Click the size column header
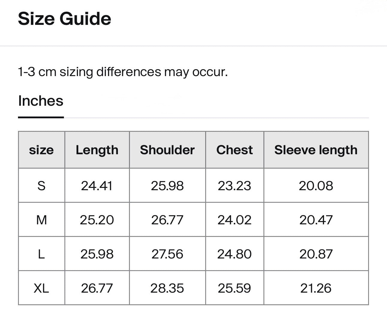 tap(41, 150)
